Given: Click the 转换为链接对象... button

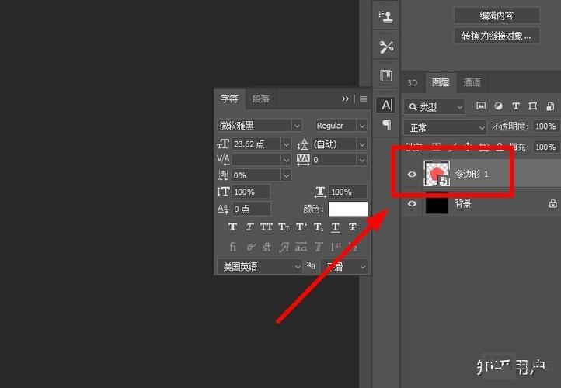Looking at the screenshot, I should coord(497,36).
